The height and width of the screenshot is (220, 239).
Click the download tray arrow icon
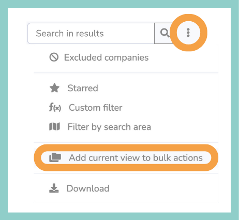click(54, 188)
